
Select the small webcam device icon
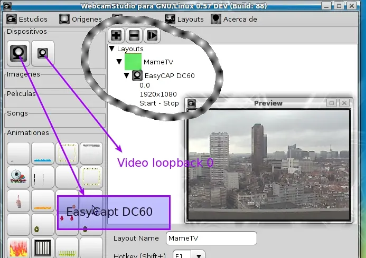(x=43, y=53)
